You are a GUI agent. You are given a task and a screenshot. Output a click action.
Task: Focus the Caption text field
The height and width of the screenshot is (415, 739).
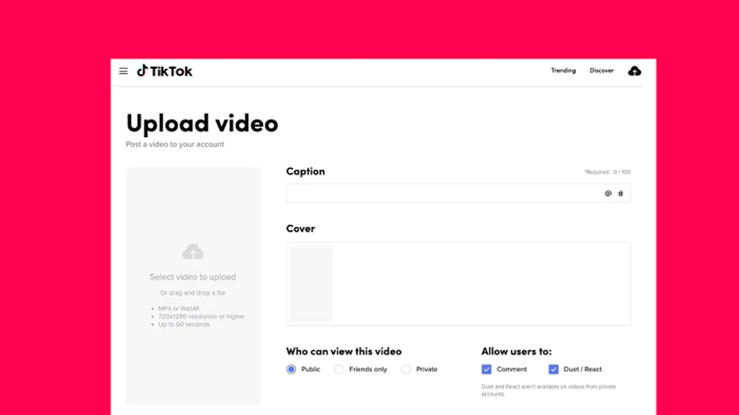pos(458,193)
